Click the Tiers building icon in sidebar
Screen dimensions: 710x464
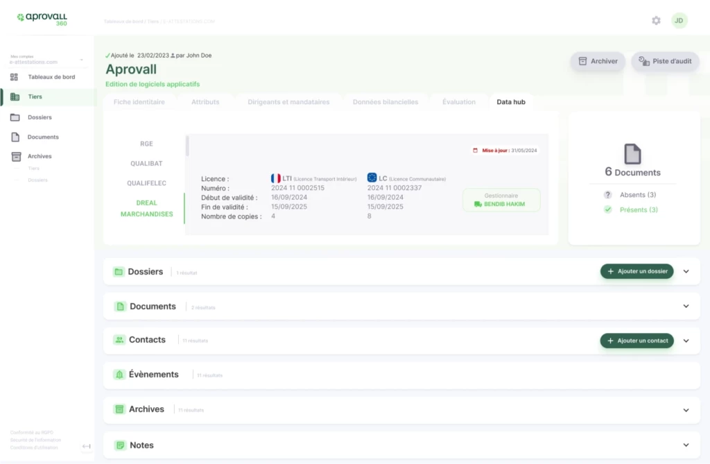coord(15,96)
